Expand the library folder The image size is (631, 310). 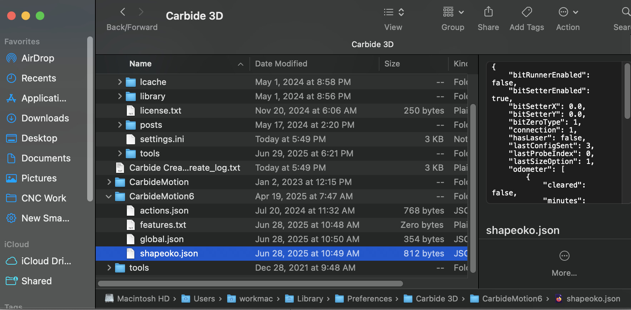120,96
